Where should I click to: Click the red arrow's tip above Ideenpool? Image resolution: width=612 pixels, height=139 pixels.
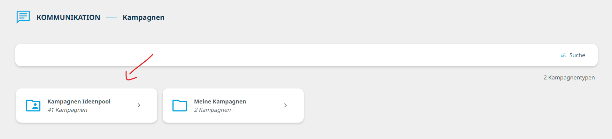click(128, 78)
